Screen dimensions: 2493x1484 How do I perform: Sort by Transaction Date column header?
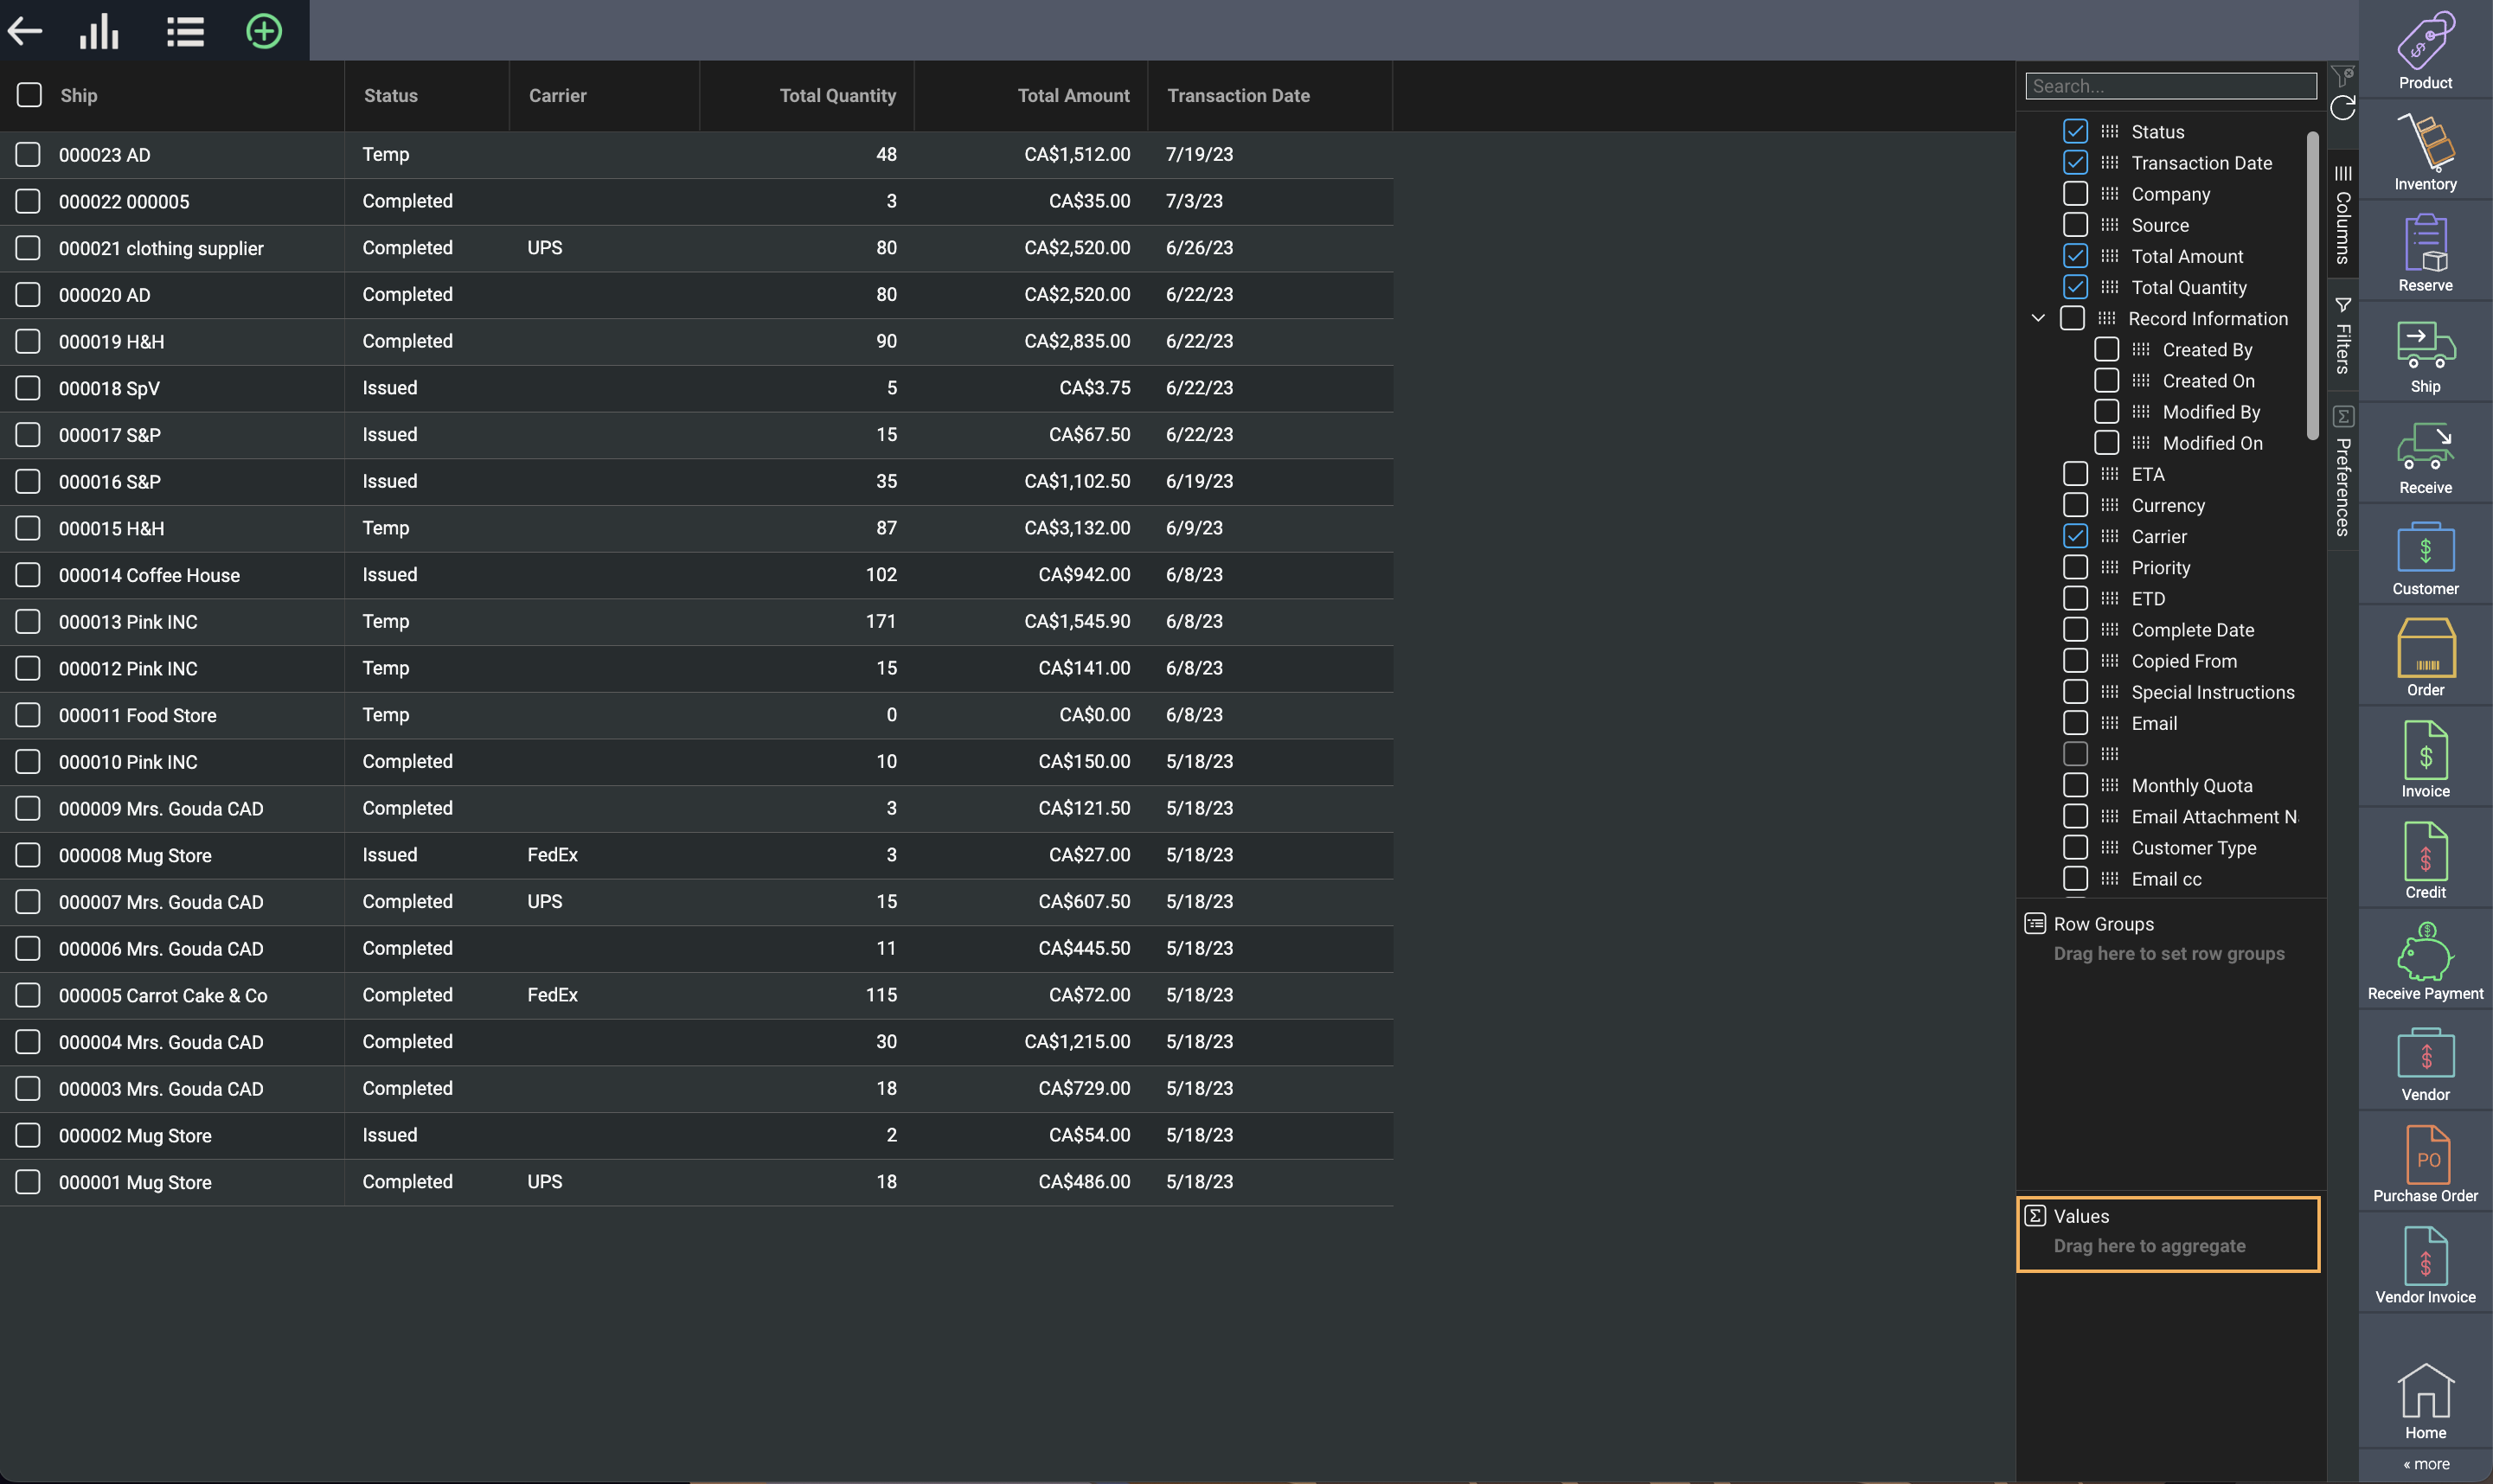[x=1237, y=96]
